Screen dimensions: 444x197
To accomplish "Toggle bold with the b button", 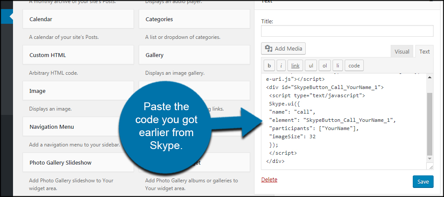I will [269, 66].
